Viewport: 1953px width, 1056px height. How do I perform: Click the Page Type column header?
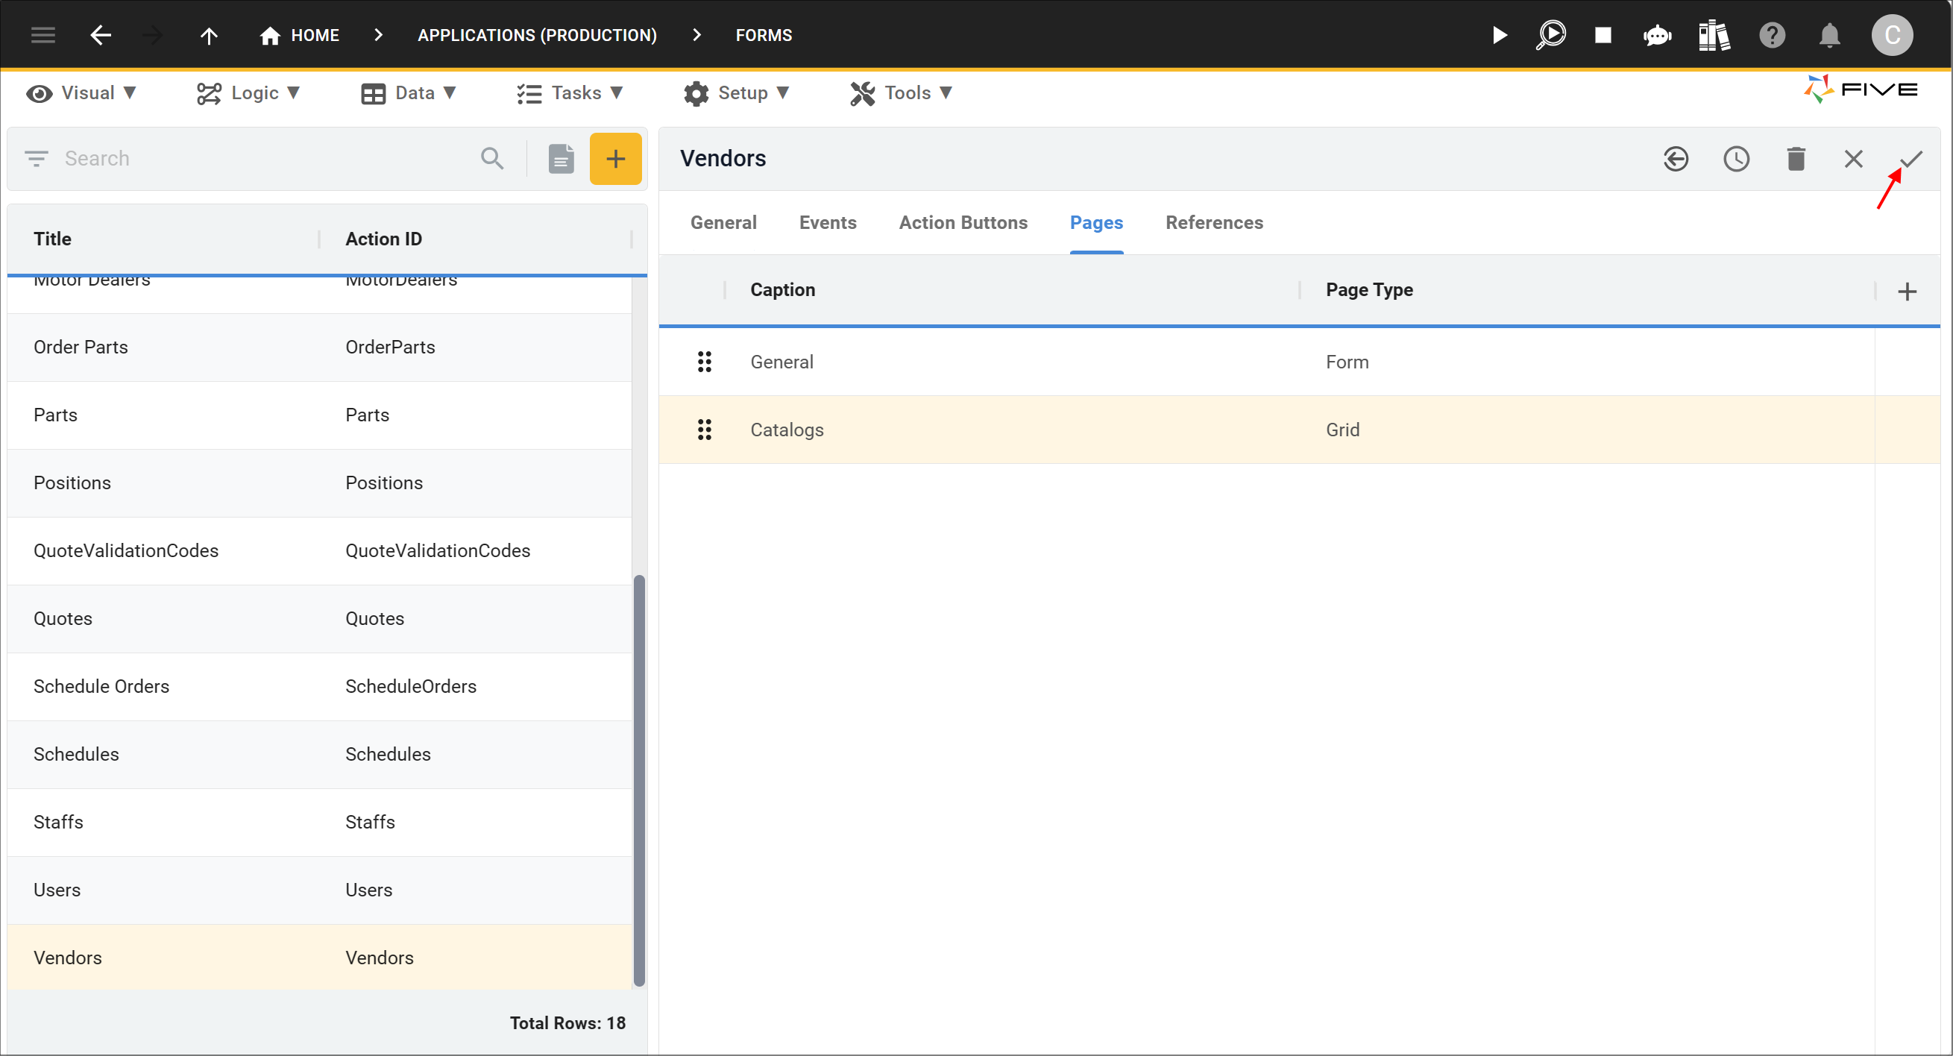pyautogui.click(x=1368, y=289)
